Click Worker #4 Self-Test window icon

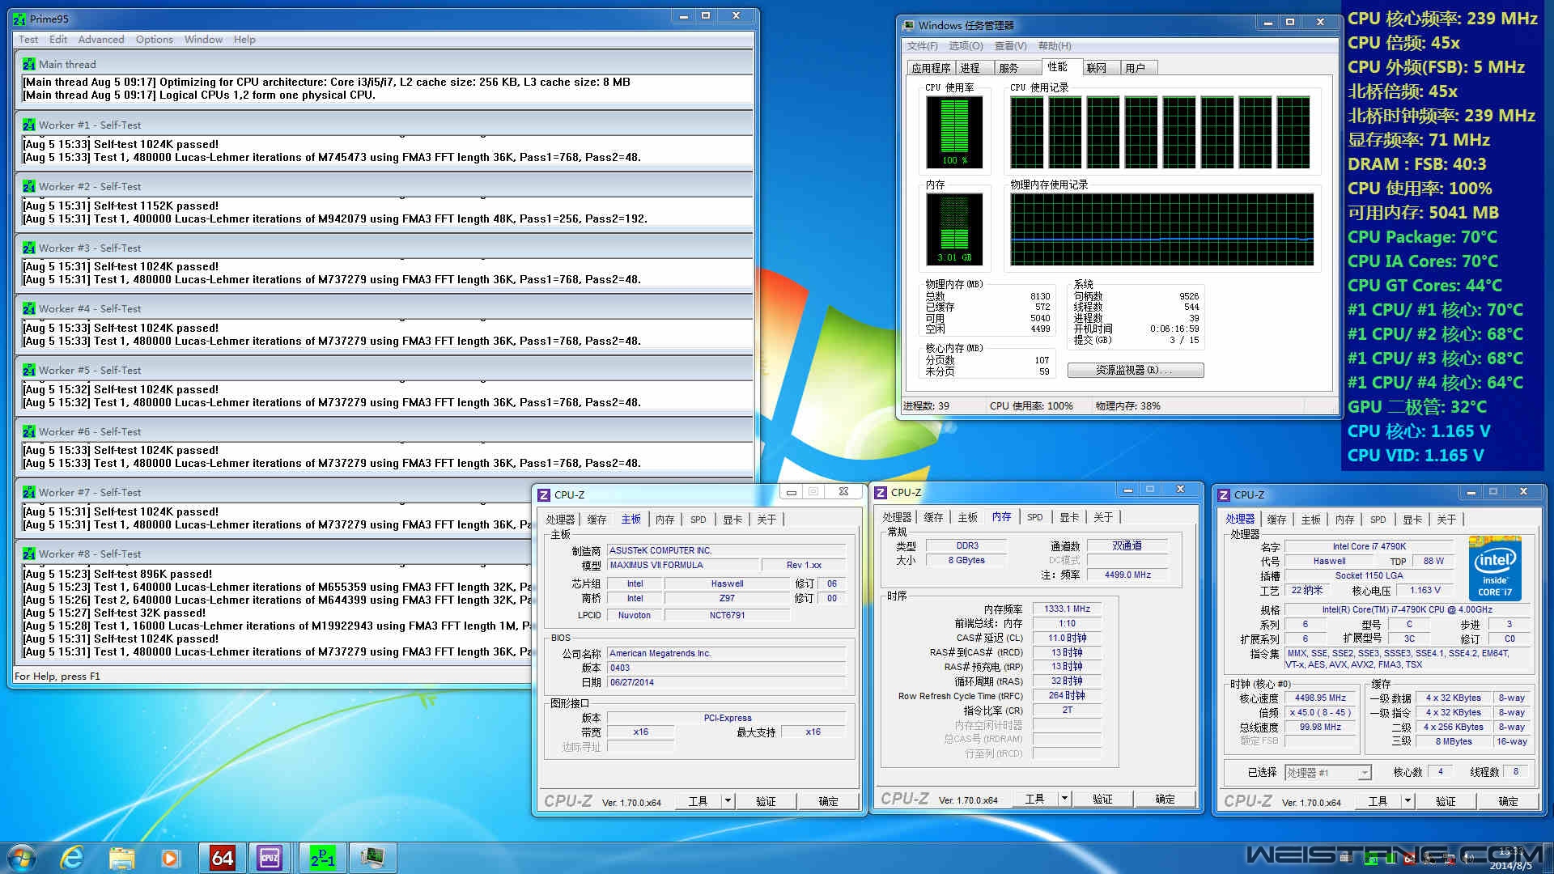pos(29,308)
